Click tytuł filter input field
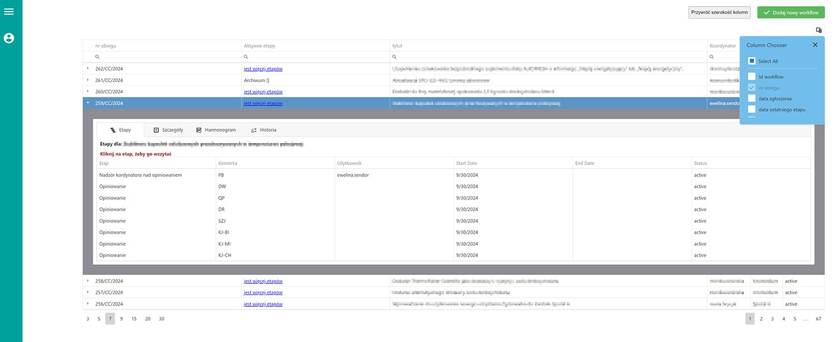 548,57
